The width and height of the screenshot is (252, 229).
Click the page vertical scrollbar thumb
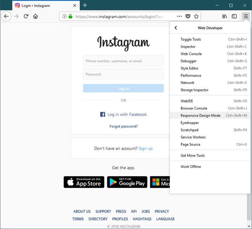249,207
